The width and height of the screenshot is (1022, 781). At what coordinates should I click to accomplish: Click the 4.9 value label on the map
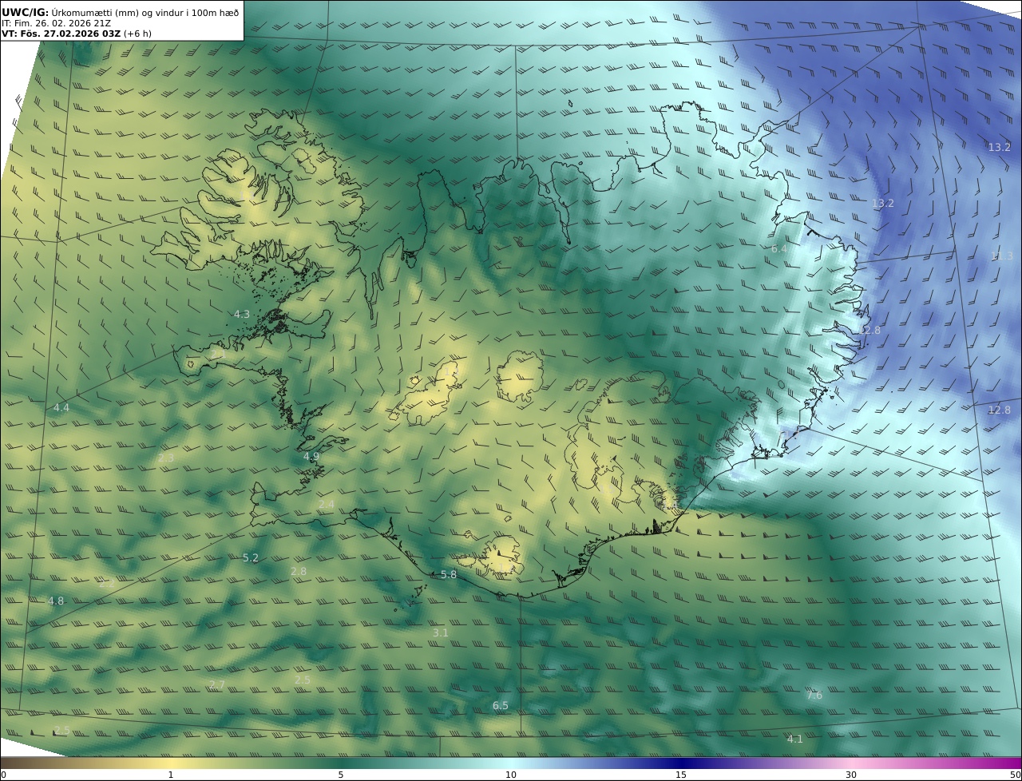coord(311,457)
